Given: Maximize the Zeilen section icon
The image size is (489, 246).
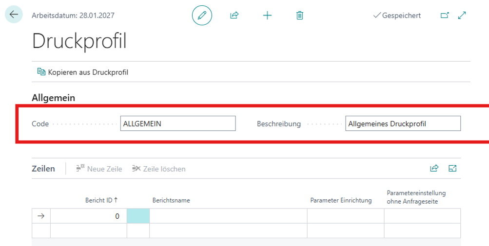Looking at the screenshot, I should tap(452, 169).
